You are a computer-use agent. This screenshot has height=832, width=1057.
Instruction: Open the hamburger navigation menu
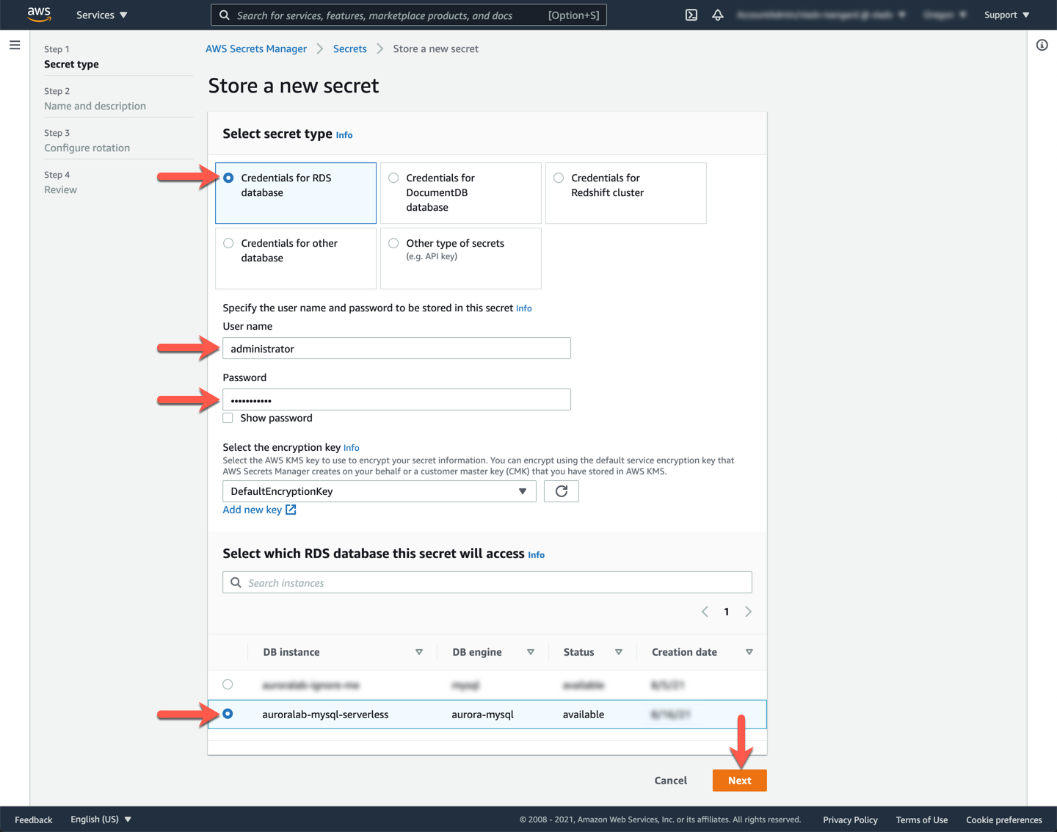pyautogui.click(x=15, y=46)
